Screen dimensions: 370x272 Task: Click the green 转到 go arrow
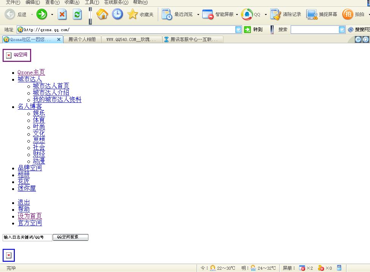[x=247, y=30]
